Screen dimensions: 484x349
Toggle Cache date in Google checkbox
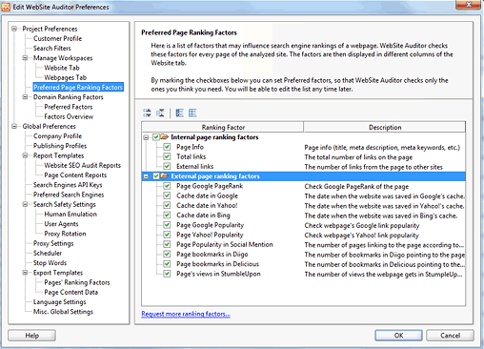click(x=167, y=195)
